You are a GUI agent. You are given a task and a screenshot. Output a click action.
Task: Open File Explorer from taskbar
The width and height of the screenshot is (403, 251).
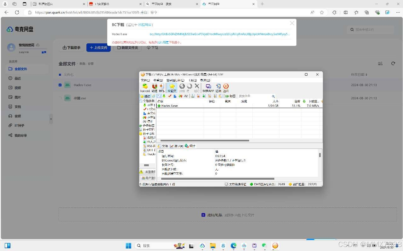(x=213, y=246)
